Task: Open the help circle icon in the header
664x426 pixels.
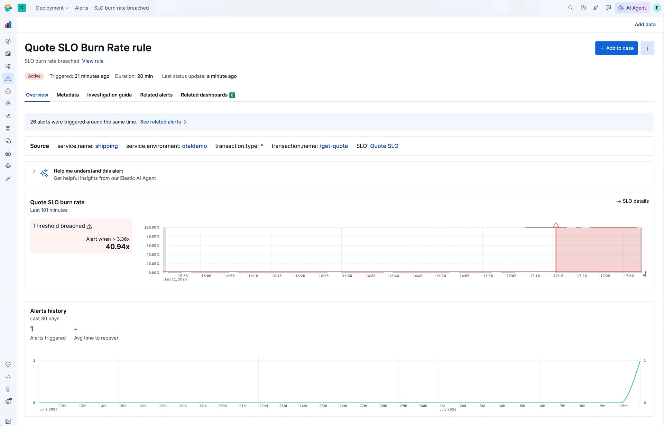Action: (x=583, y=8)
